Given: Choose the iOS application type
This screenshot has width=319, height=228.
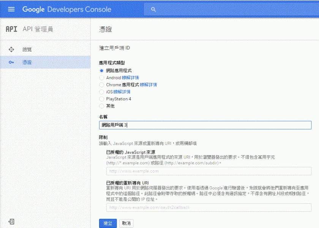Looking at the screenshot, I should tap(101, 92).
